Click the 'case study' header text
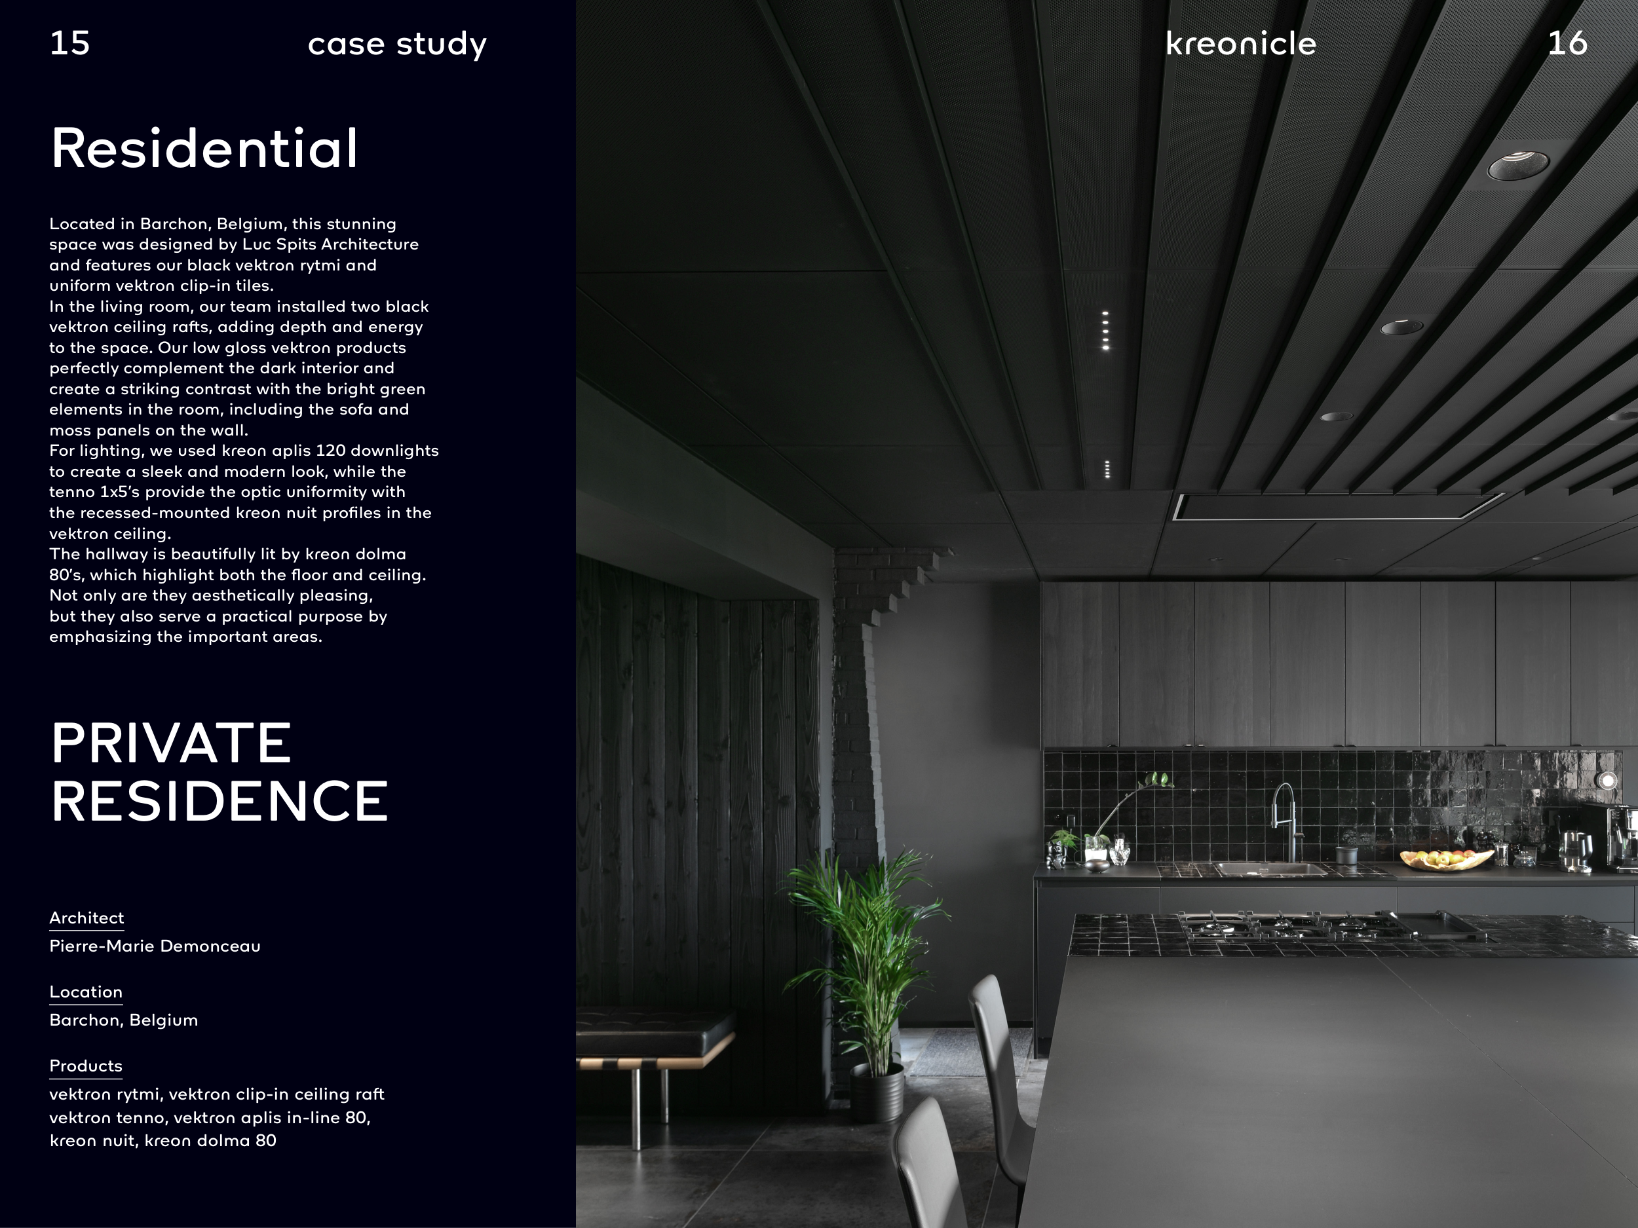Image resolution: width=1638 pixels, height=1228 pixels. [397, 45]
